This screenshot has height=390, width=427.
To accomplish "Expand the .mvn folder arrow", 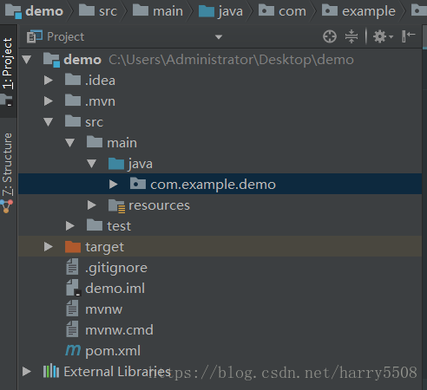I will [49, 101].
